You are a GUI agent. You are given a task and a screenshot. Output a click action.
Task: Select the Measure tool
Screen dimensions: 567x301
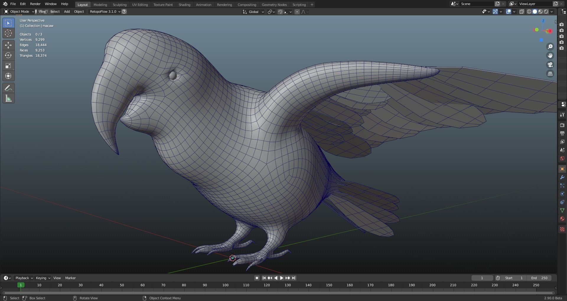(8, 98)
